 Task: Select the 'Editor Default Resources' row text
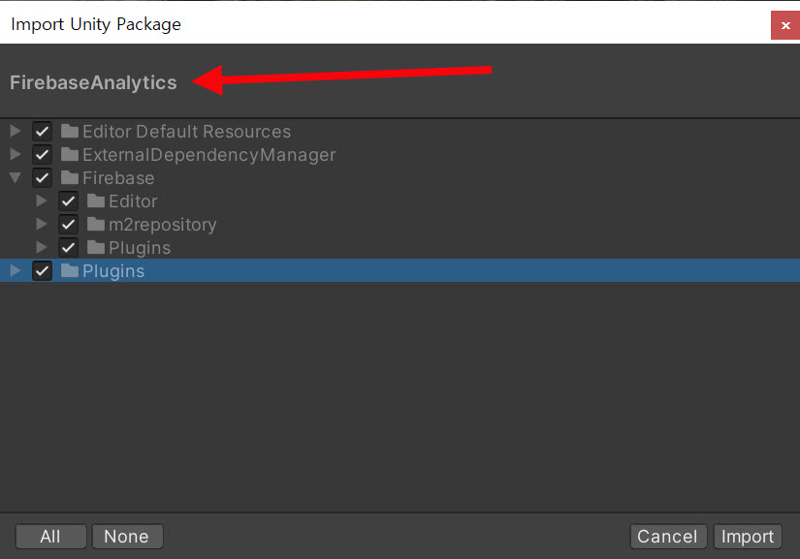[x=187, y=132]
